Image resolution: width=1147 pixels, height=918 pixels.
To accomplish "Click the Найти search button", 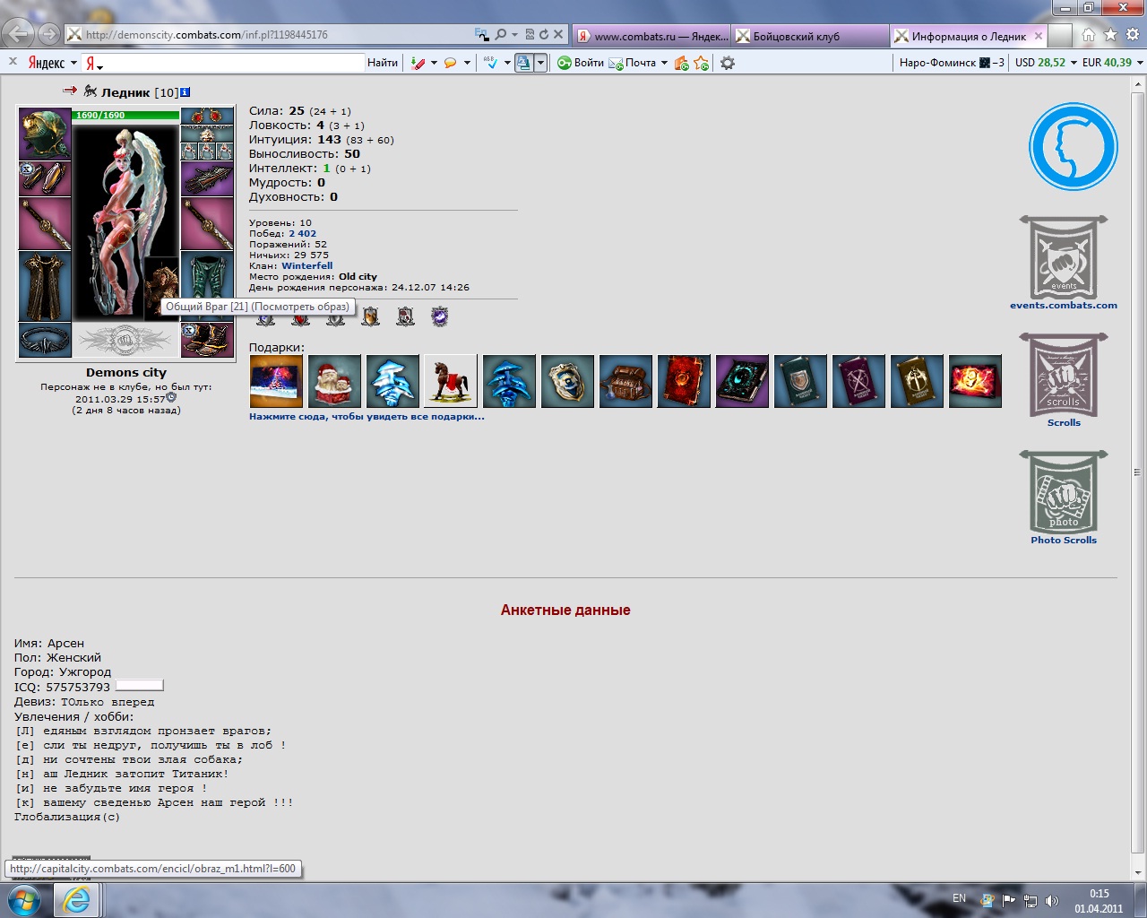I will click(383, 63).
